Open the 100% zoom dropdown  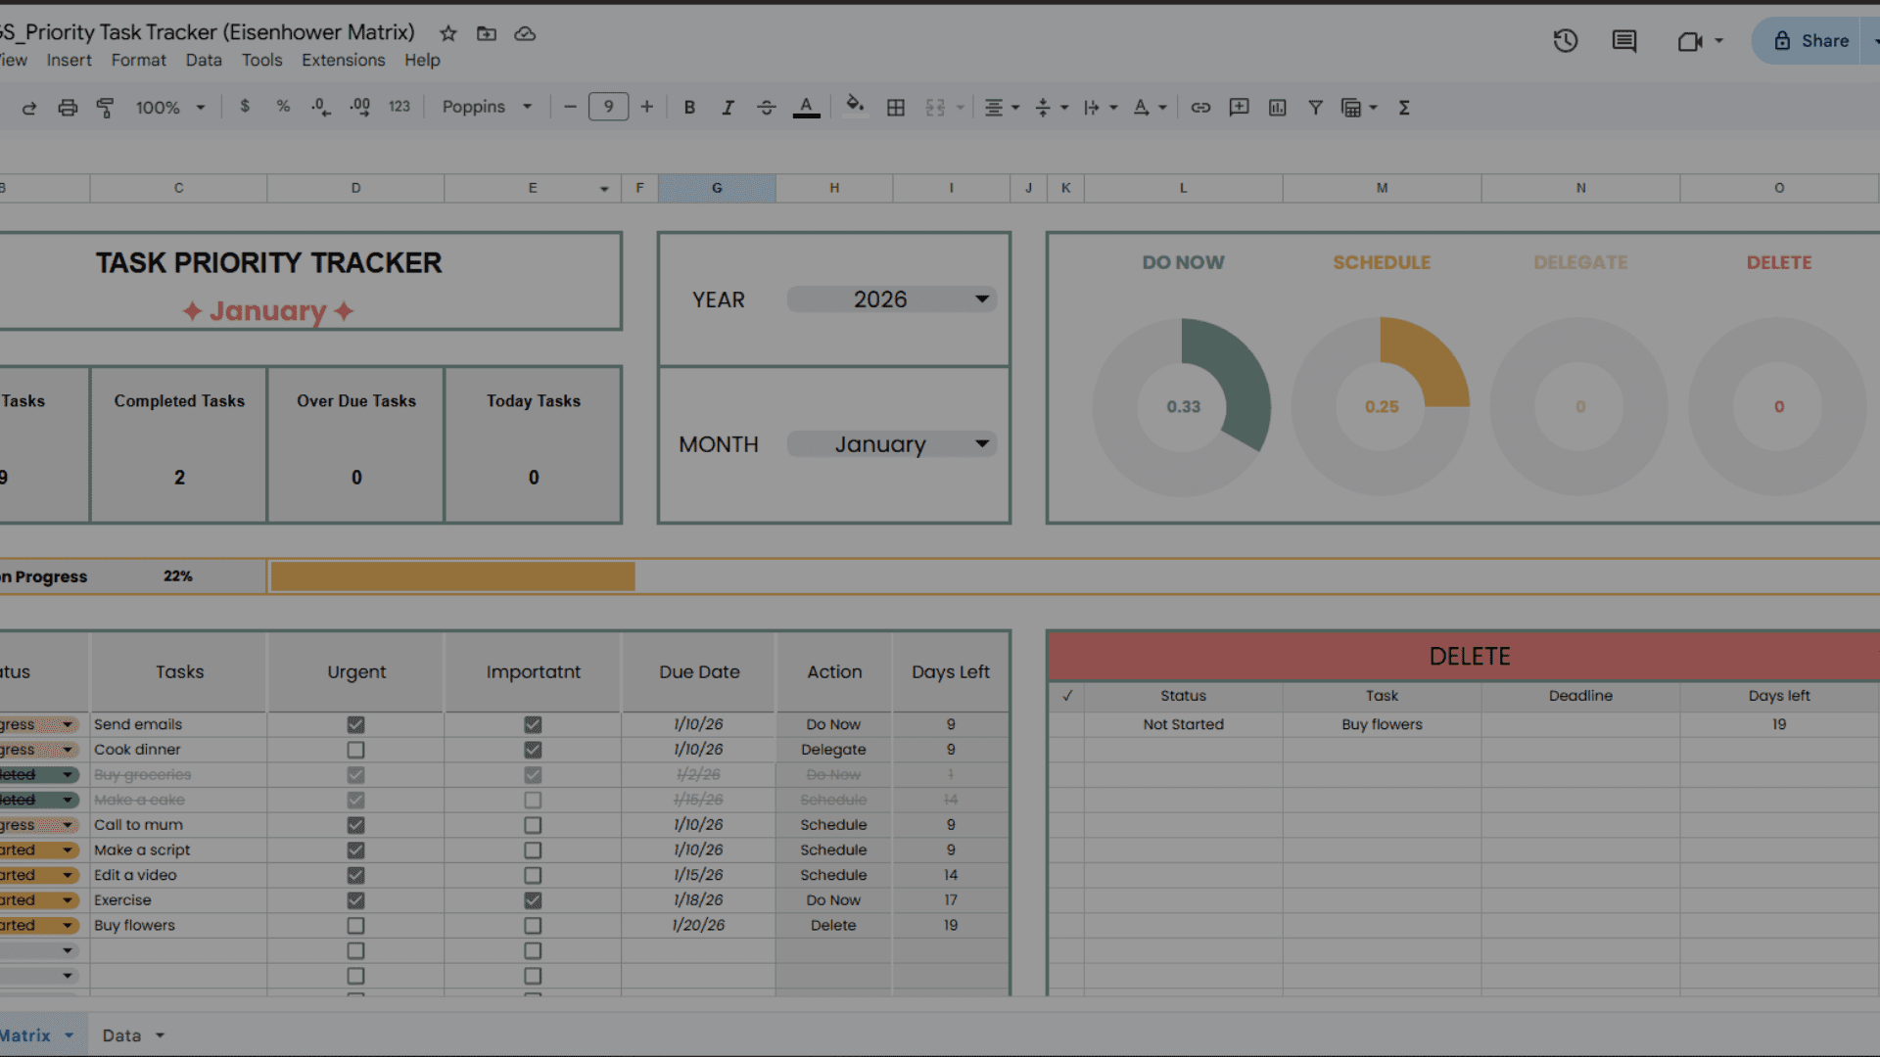pyautogui.click(x=170, y=108)
